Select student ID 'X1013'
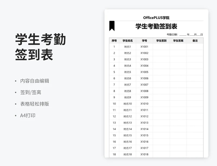 click(144, 123)
